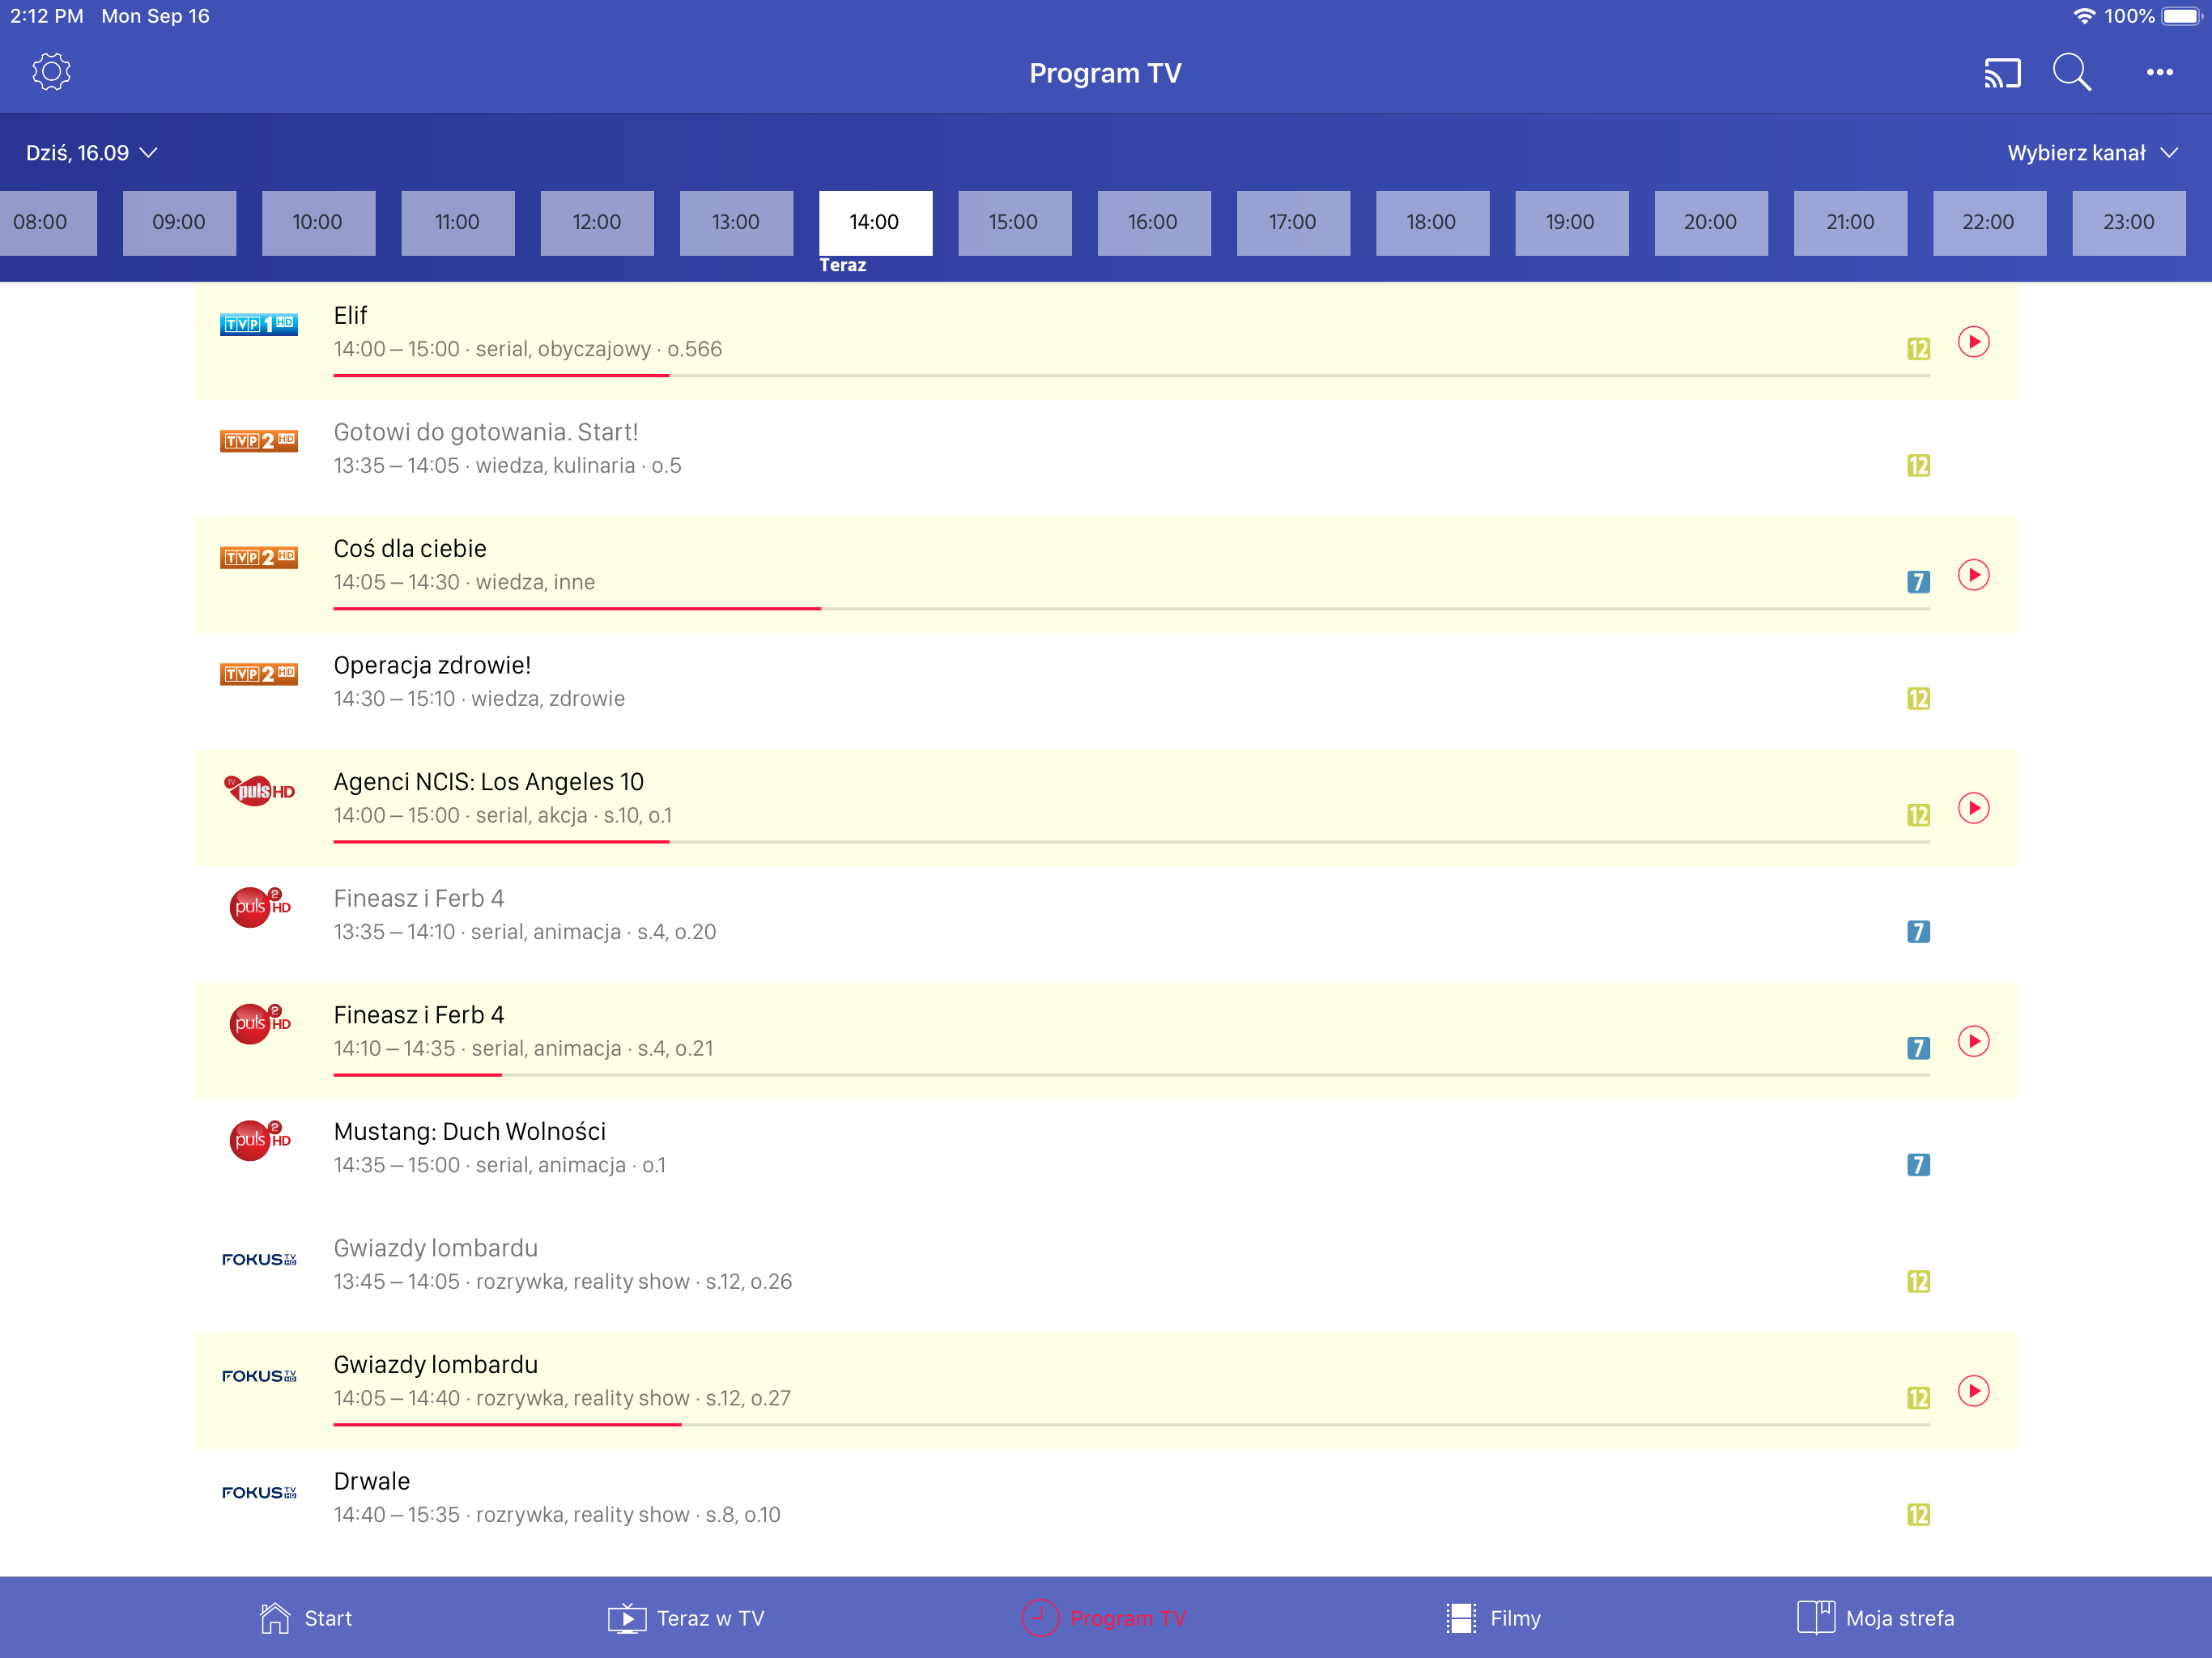The image size is (2212, 1658).
Task: Go to the Start home tab
Action: coord(306,1618)
